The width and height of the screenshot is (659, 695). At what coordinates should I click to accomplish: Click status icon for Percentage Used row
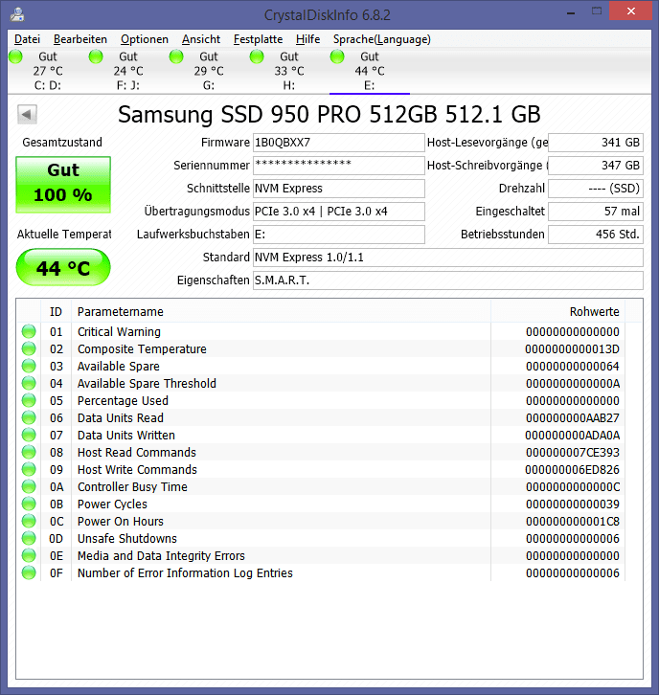pos(29,400)
